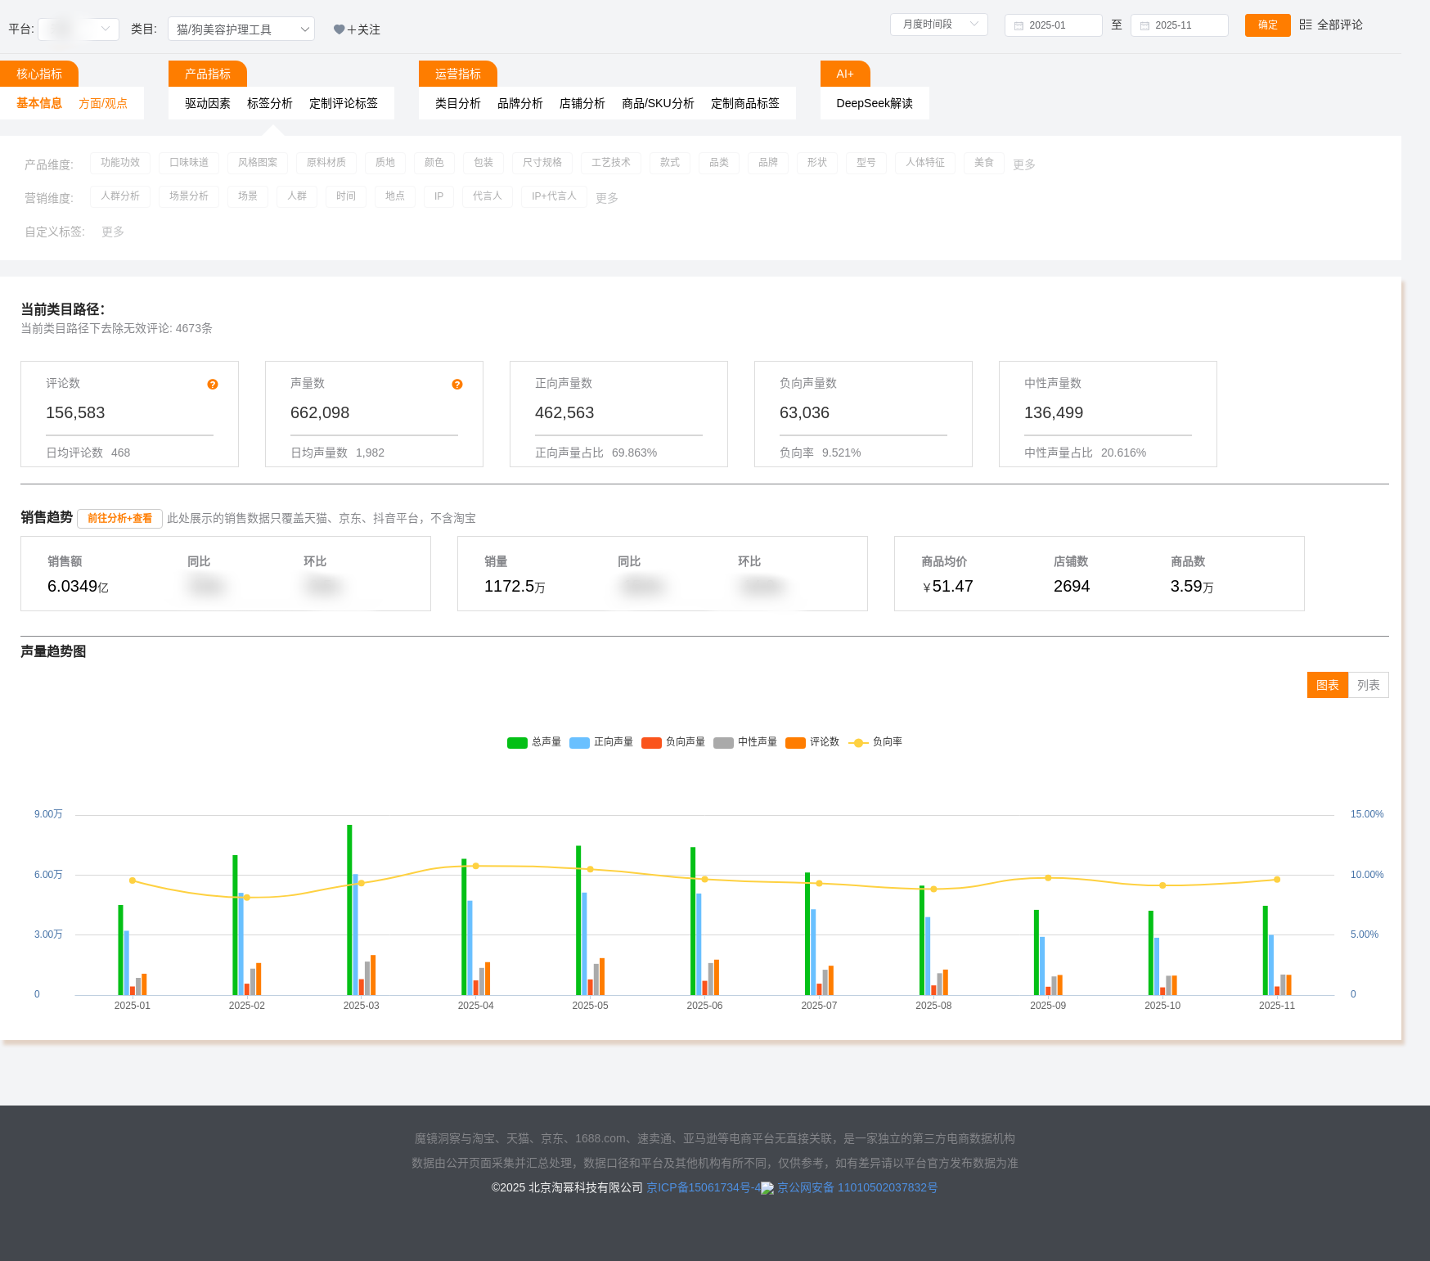Click the 全部评论 list icon

pyautogui.click(x=1306, y=25)
